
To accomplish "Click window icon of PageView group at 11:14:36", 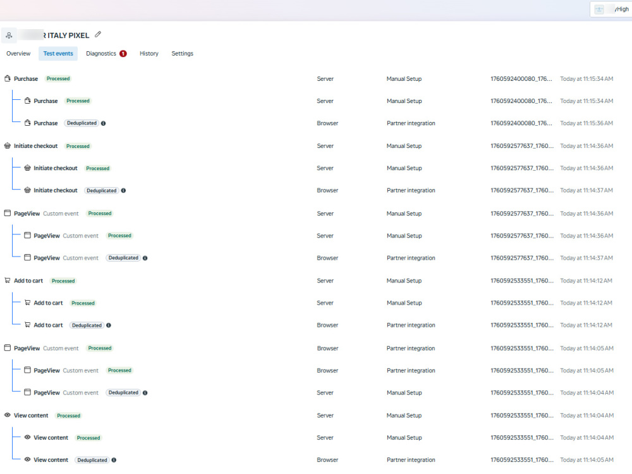I will point(7,213).
